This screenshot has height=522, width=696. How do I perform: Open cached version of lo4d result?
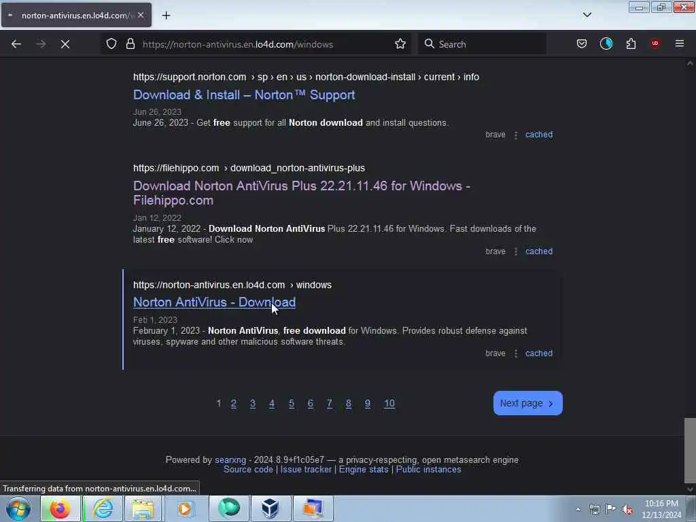coord(539,353)
